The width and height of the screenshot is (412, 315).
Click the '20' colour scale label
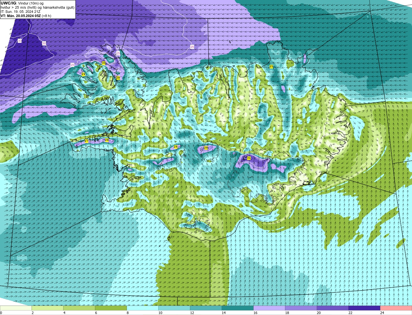(x=319, y=313)
